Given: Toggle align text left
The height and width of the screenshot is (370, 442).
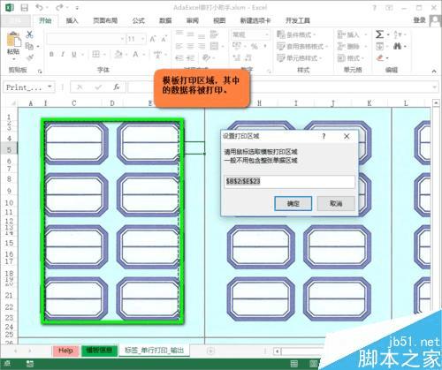Looking at the screenshot, I should click(x=179, y=46).
